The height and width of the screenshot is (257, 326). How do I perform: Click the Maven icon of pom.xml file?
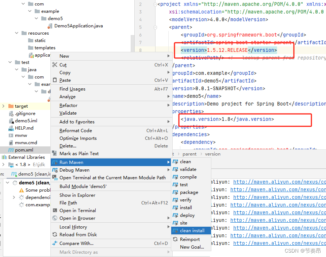coord(11,150)
